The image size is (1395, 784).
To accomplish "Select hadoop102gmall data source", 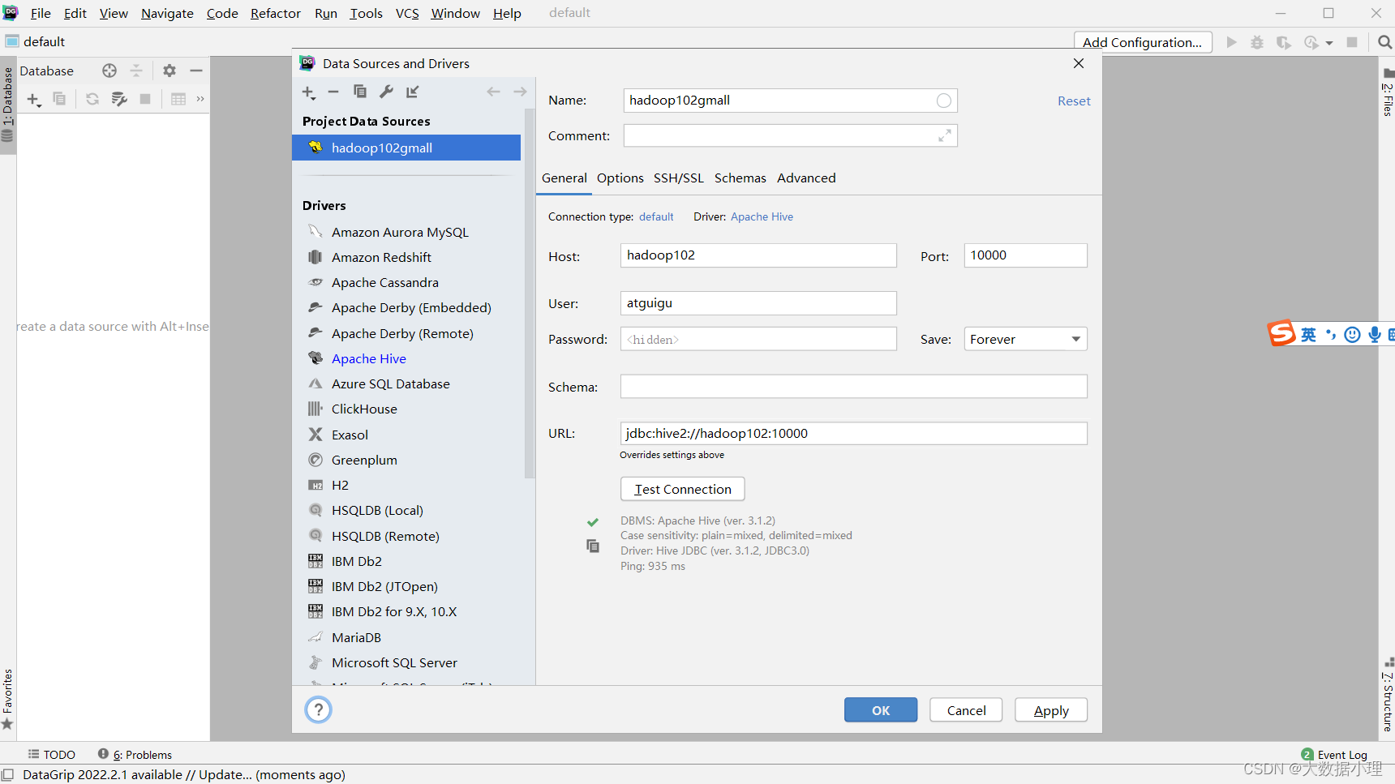I will click(406, 148).
